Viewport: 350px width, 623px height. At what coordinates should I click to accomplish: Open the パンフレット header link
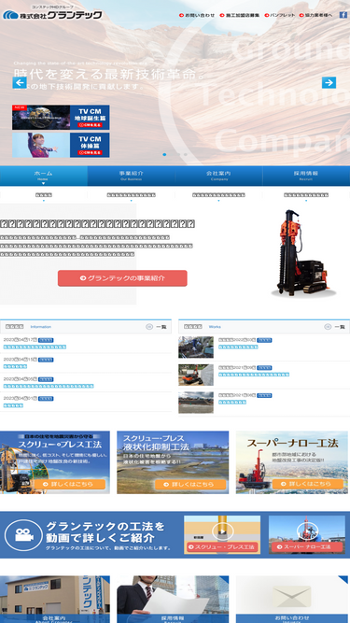coord(280,15)
